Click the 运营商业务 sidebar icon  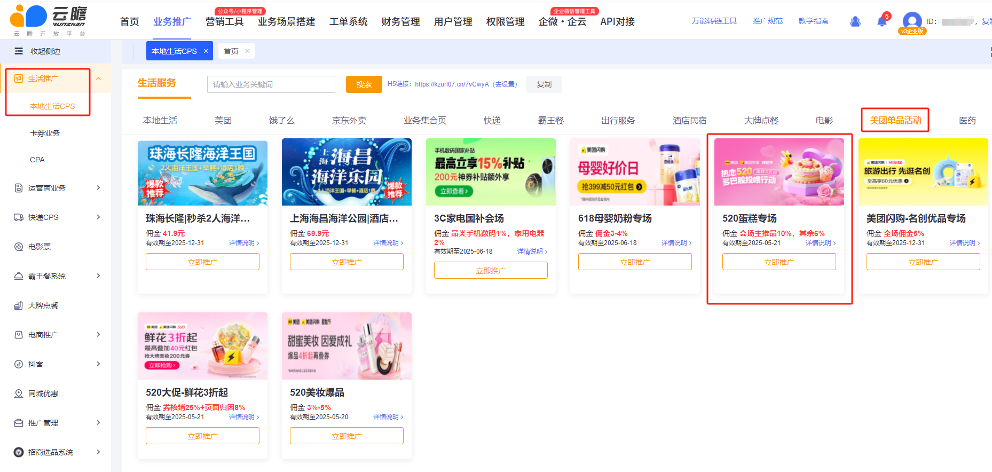pos(19,188)
